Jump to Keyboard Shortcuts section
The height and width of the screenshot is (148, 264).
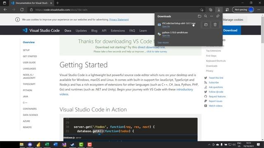(216, 61)
